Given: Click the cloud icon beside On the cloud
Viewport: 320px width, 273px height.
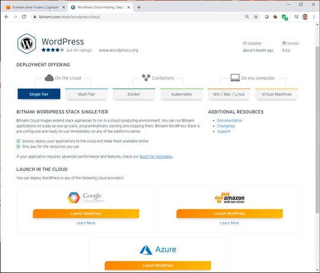Looking at the screenshot, I should click(x=49, y=78).
